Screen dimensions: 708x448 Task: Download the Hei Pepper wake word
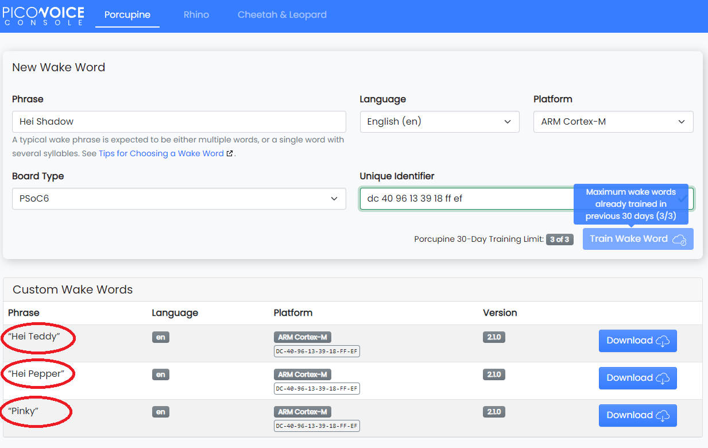tap(638, 378)
